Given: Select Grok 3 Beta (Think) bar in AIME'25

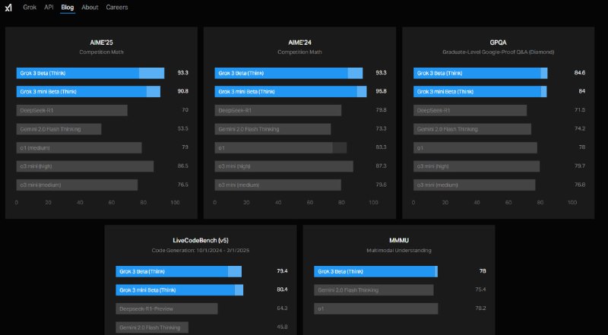Looking at the screenshot, I should (90, 73).
